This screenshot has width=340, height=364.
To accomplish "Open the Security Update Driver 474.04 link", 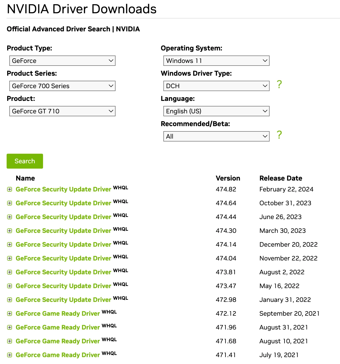I will [x=63, y=258].
